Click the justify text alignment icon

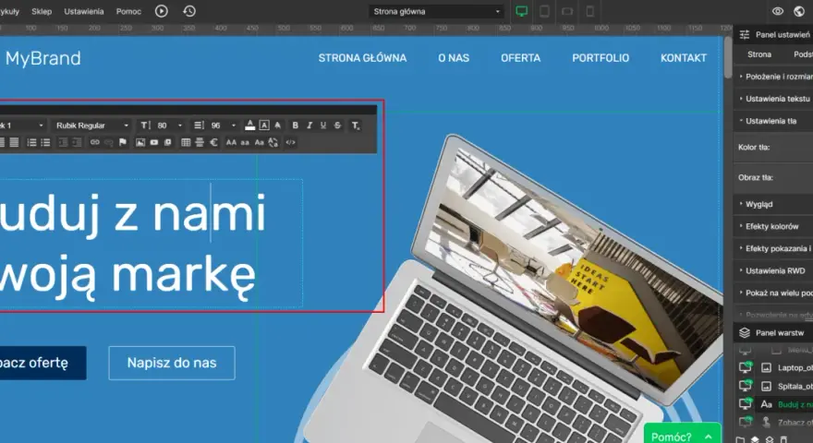point(14,142)
